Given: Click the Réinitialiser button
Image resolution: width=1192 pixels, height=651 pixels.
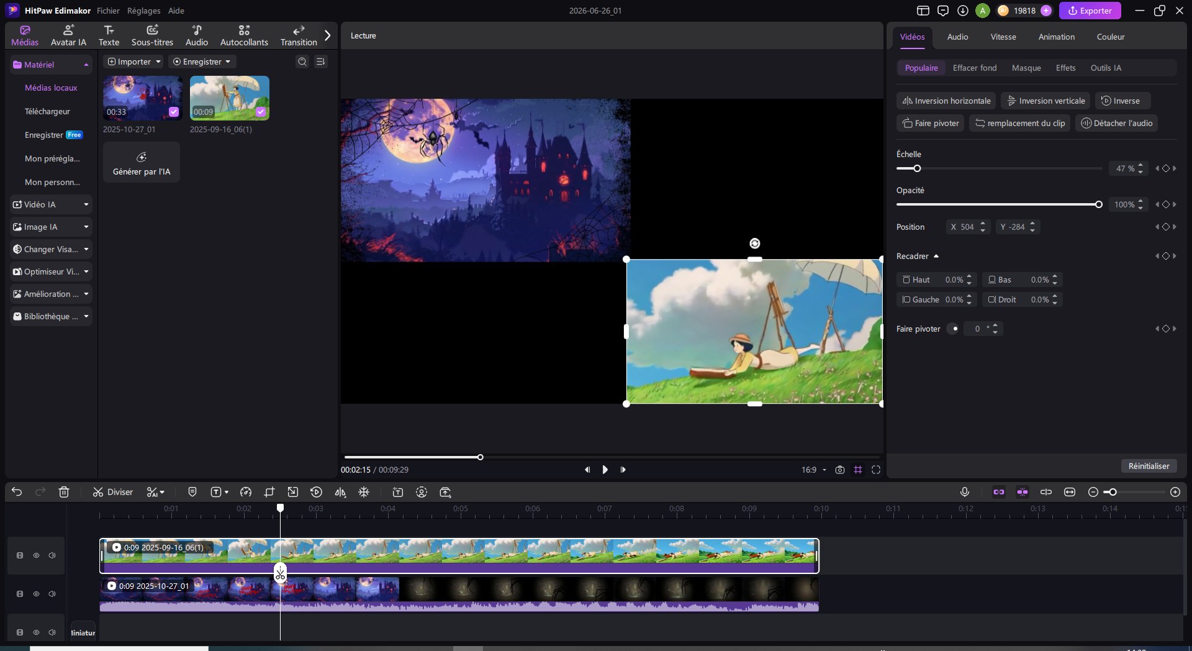Looking at the screenshot, I should point(1149,466).
